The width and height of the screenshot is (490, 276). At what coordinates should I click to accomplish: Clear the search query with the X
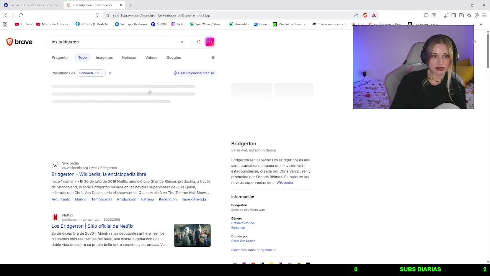coord(182,42)
